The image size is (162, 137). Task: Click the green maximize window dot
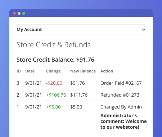click(x=24, y=13)
